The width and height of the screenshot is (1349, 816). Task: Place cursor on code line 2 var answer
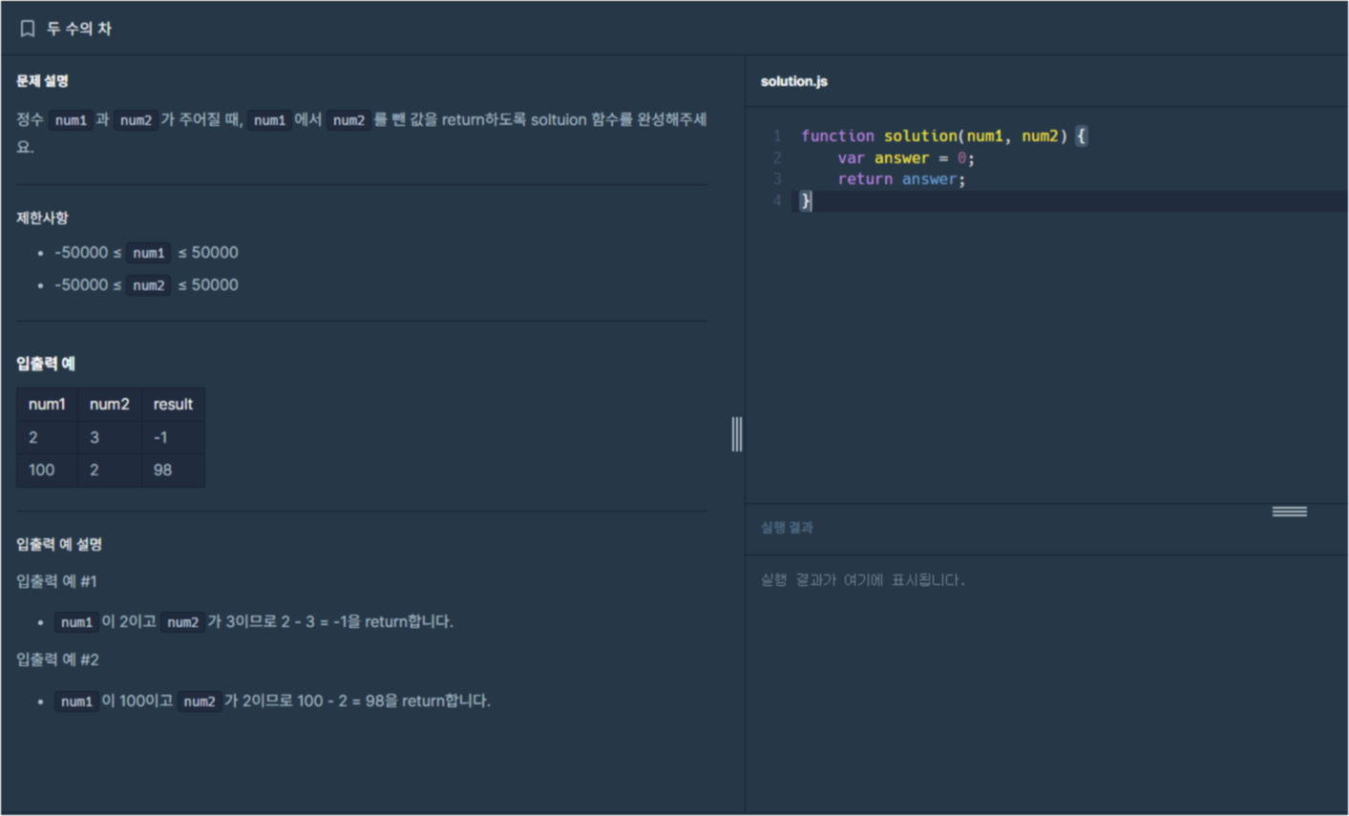905,157
